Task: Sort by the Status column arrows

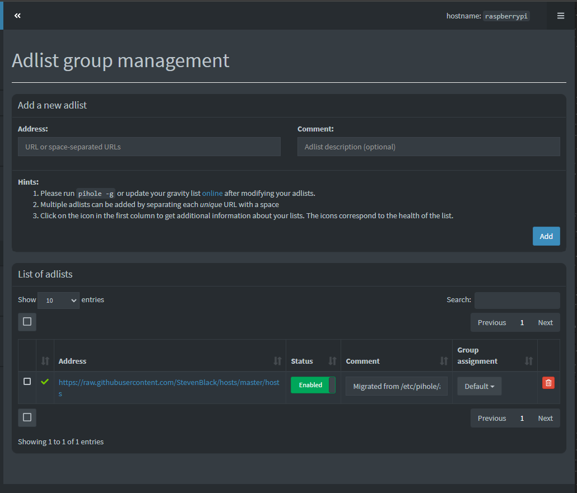Action: point(332,361)
